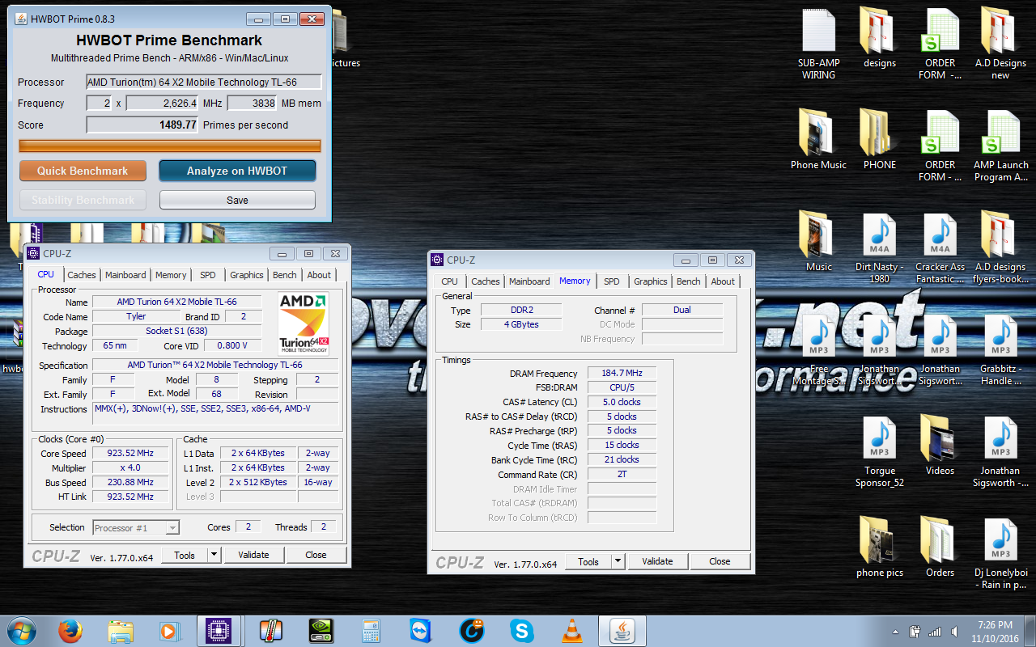Open the volume speaker tray icon
Viewport: 1036px width, 647px height.
tap(955, 632)
